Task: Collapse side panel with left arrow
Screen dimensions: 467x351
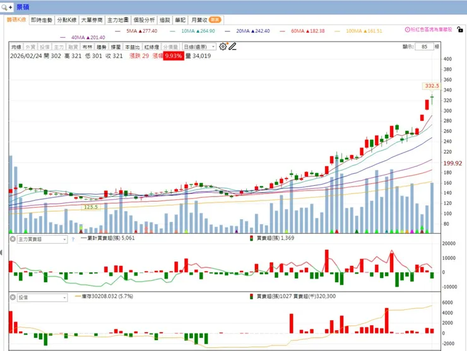Action: pyautogui.click(x=1, y=253)
